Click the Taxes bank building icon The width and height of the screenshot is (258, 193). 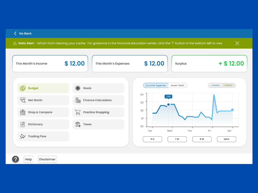78,124
